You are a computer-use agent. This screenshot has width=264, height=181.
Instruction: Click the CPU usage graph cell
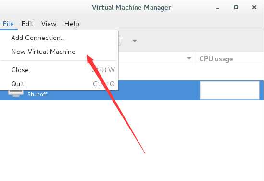pos(229,90)
